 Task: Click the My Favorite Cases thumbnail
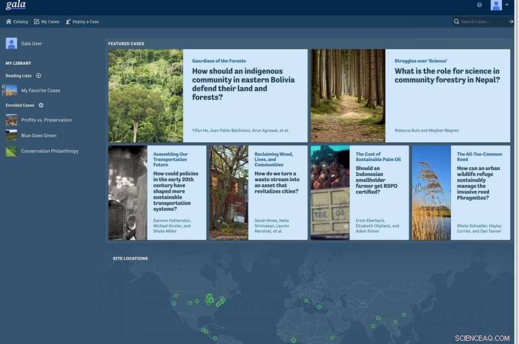[x=10, y=90]
